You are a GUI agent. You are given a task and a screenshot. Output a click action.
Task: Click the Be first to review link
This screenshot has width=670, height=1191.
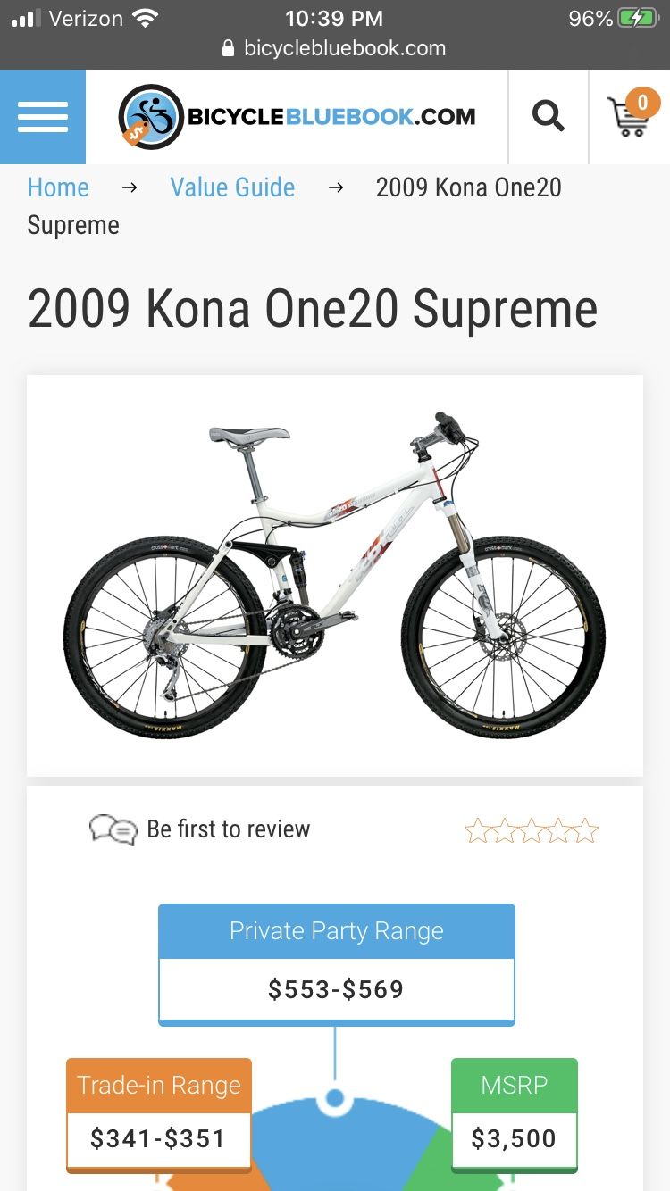[x=228, y=829]
